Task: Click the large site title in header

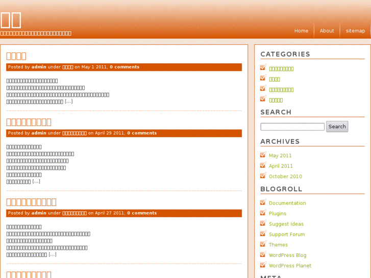Action: [11, 20]
